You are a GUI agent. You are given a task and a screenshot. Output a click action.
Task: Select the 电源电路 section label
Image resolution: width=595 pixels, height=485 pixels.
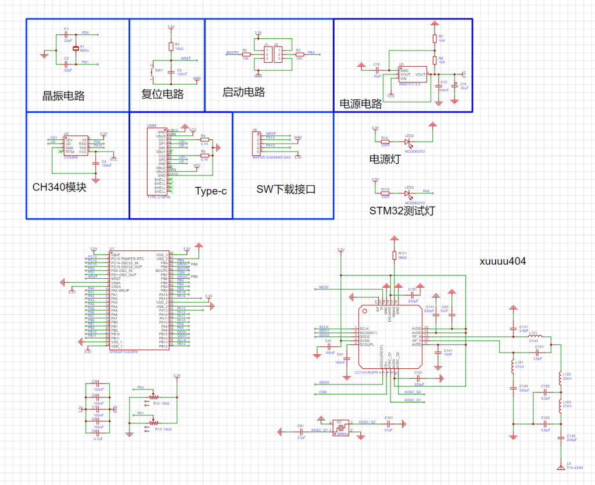361,104
